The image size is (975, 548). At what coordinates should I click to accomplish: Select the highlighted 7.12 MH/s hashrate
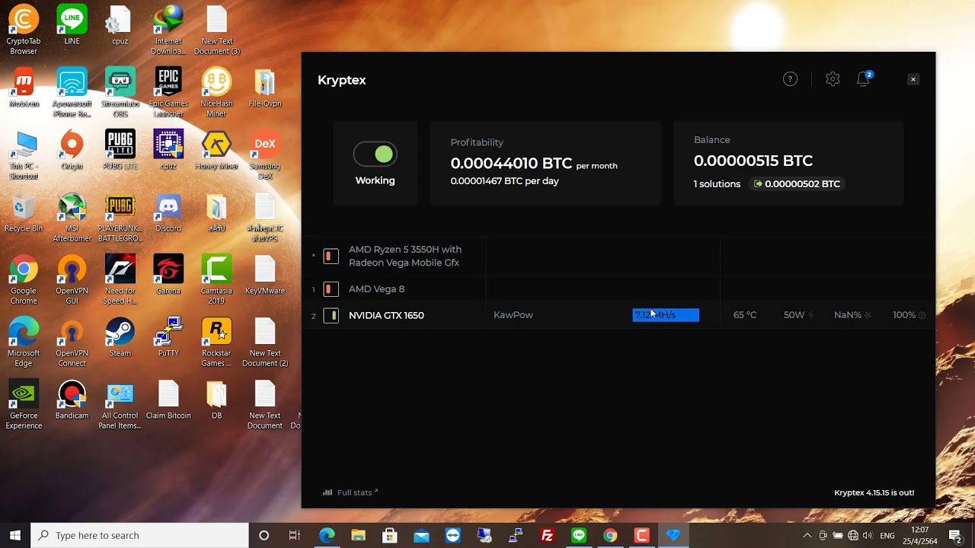tap(666, 315)
